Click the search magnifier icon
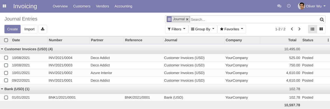The height and width of the screenshot is (109, 330). click(x=322, y=20)
